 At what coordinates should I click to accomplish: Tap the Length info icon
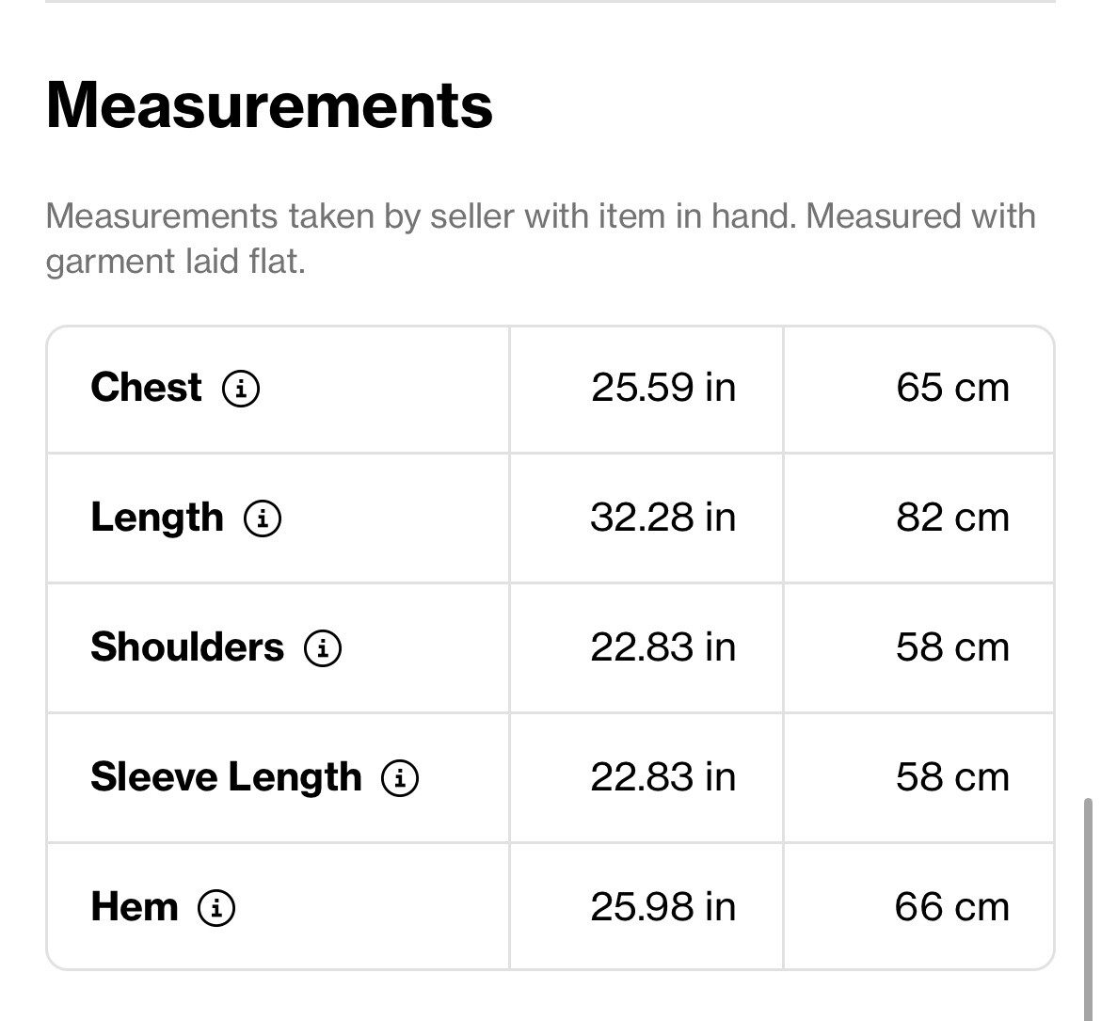pyautogui.click(x=263, y=518)
